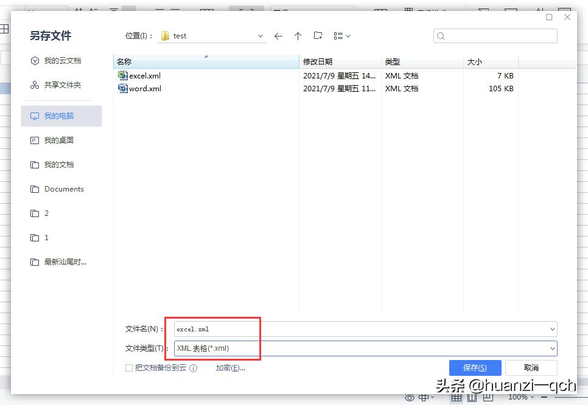Enable 把文档备份到云 checkbox
588x405 pixels.
click(129, 368)
